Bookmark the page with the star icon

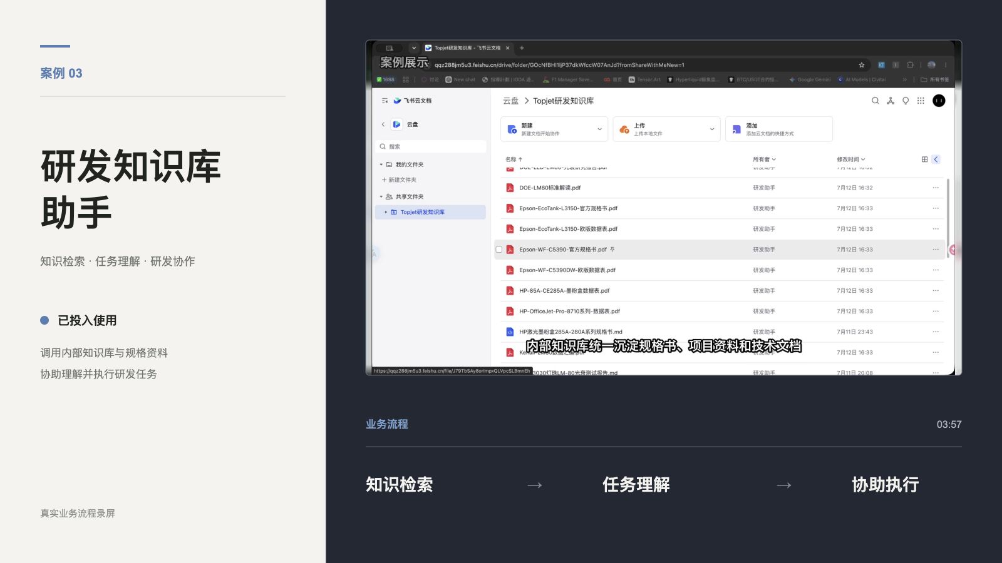(x=862, y=65)
